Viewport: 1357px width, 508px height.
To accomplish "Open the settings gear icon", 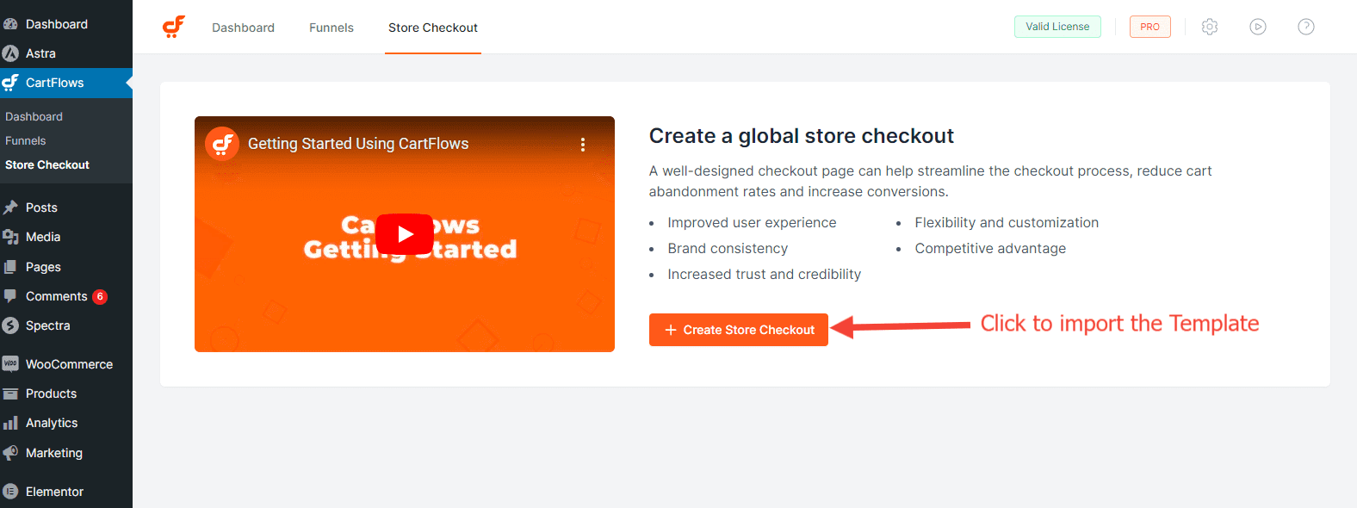I will click(x=1210, y=27).
